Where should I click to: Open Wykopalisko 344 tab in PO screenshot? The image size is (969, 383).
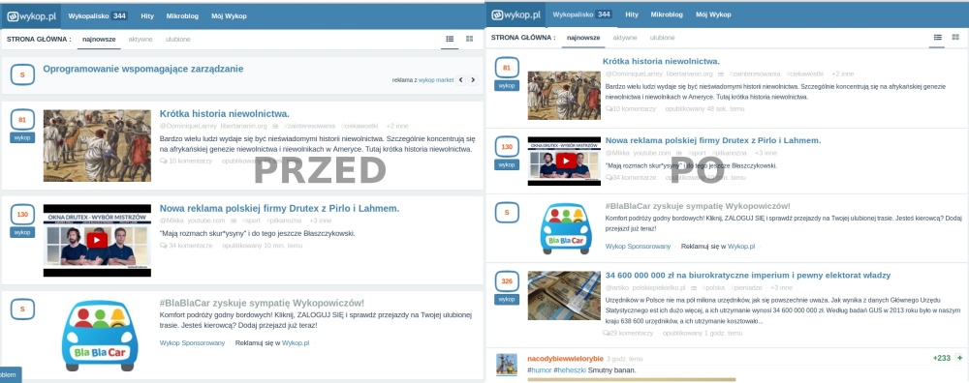coord(582,15)
